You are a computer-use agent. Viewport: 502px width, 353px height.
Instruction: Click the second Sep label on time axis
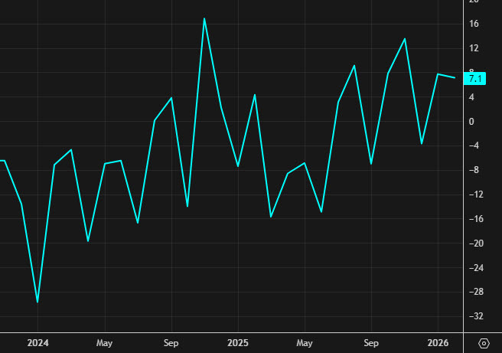371,342
